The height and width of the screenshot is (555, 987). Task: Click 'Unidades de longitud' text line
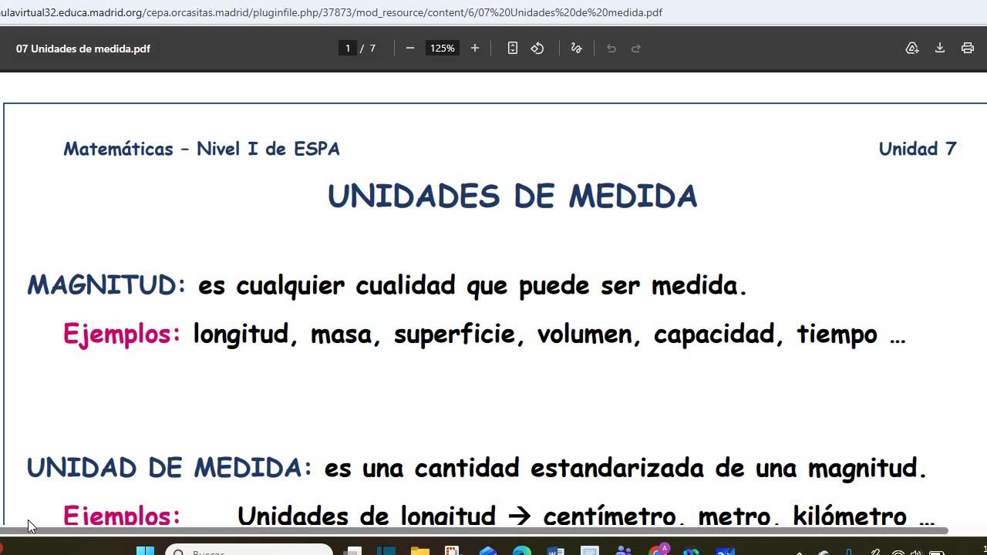366,515
